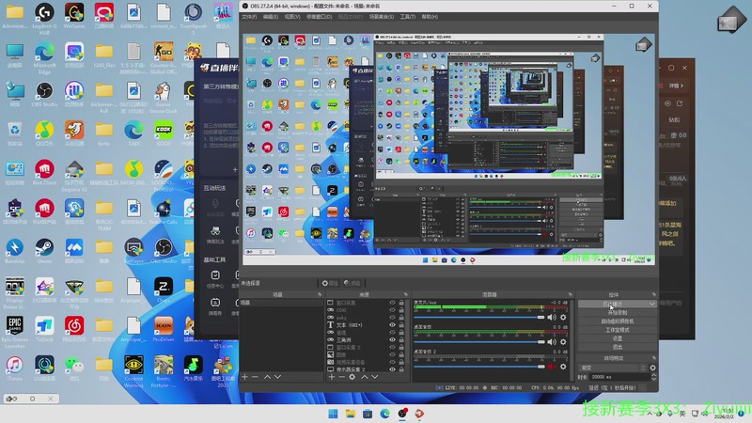Image resolution: width=752 pixels, height=423 pixels.
Task: Click the 时长 duration input field
Action: point(619,377)
